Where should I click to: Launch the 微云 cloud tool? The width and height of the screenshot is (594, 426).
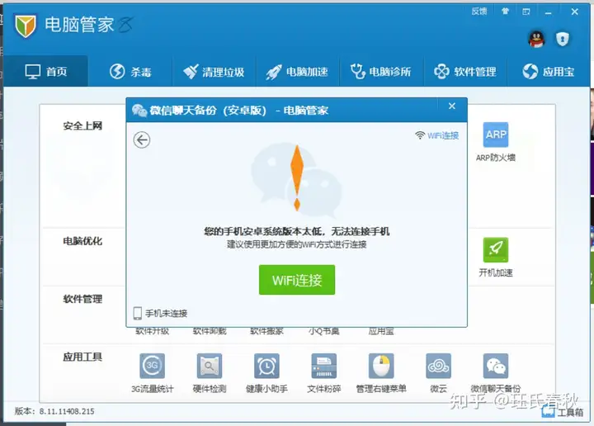click(438, 373)
